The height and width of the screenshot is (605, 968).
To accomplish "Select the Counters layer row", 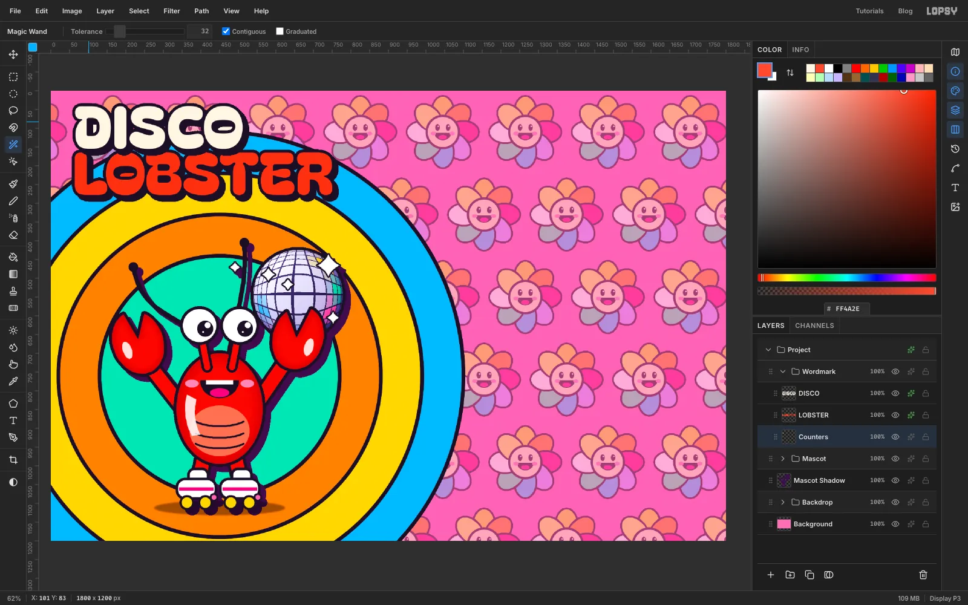I will point(847,437).
